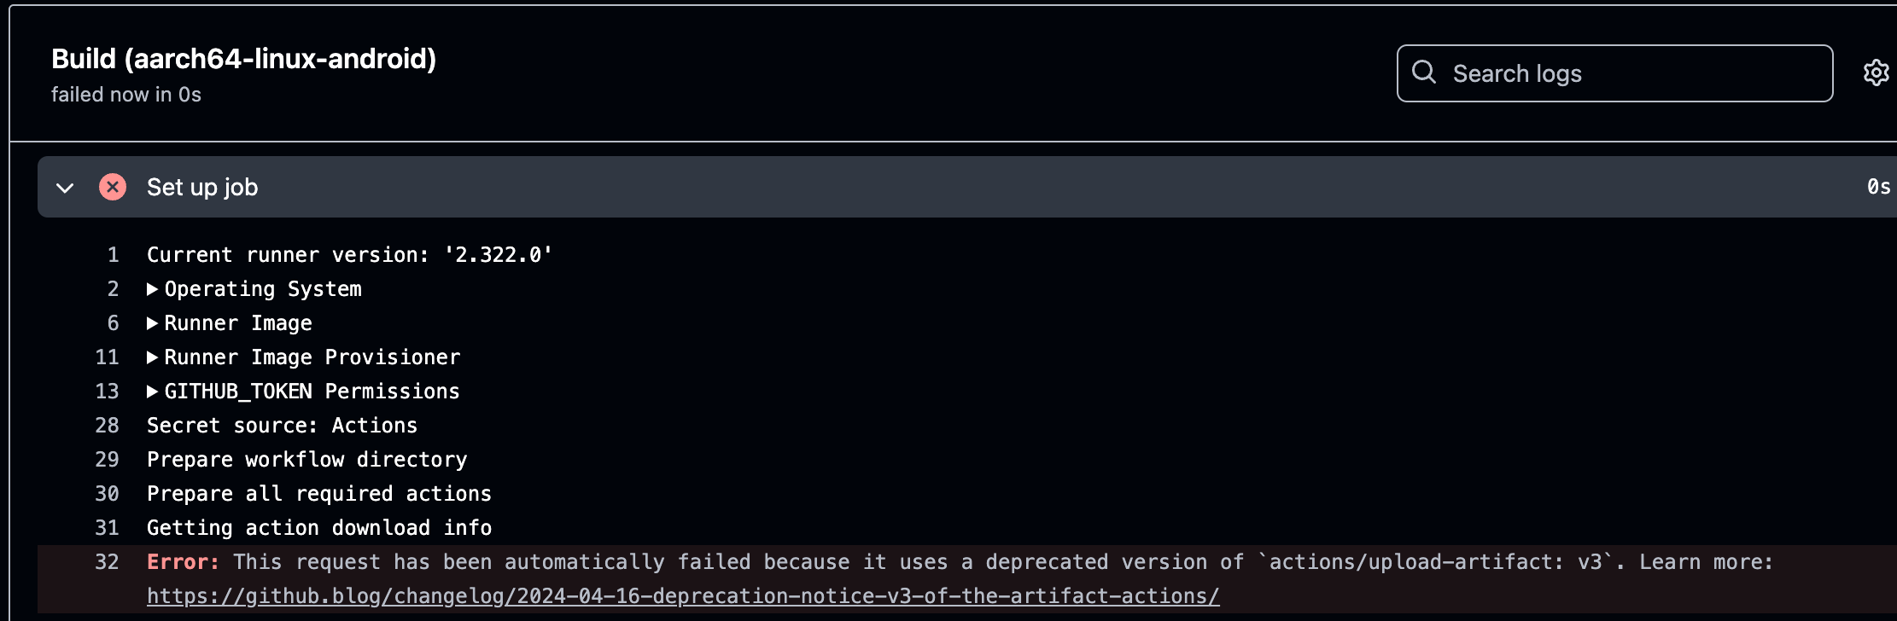Open the artifact deprecation notice link
1897x621 pixels.
pyautogui.click(x=683, y=596)
